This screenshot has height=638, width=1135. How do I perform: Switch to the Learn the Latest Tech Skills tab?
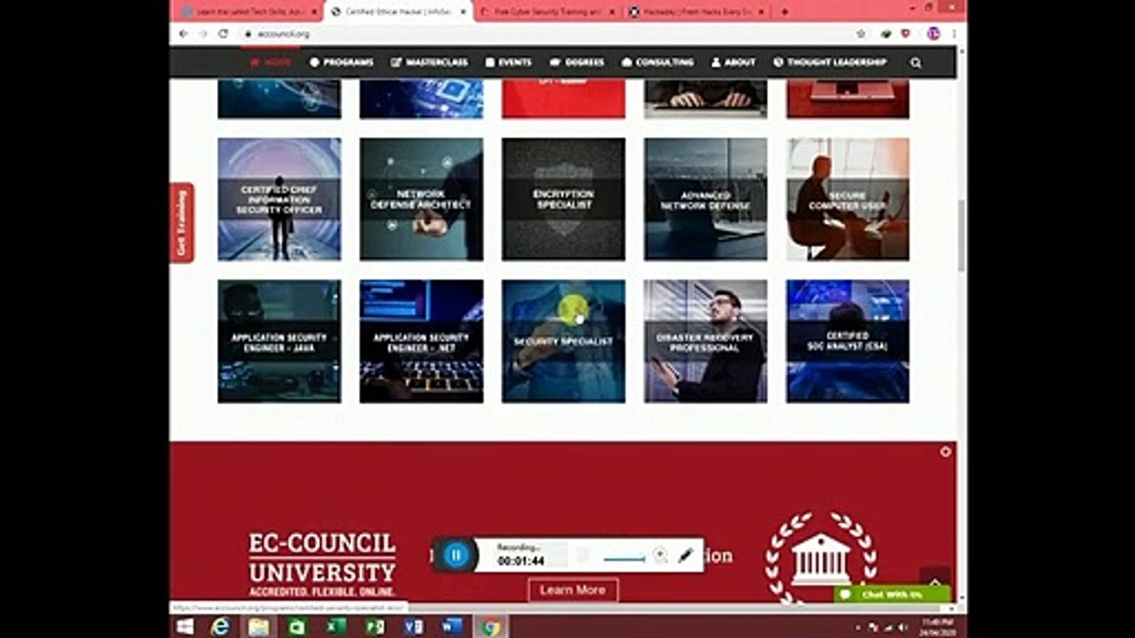(x=247, y=12)
